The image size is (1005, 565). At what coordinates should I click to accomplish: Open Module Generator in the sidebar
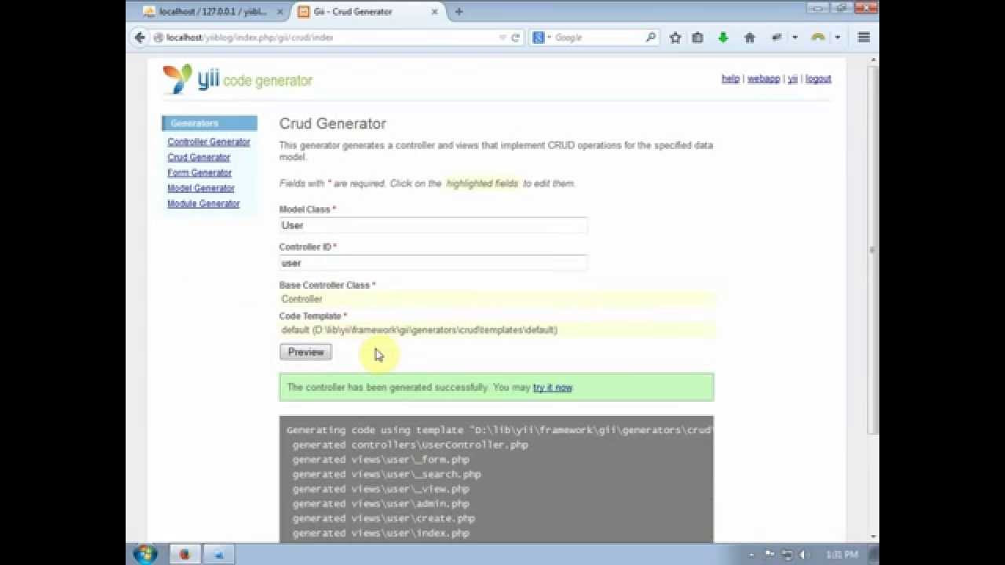[x=203, y=203]
